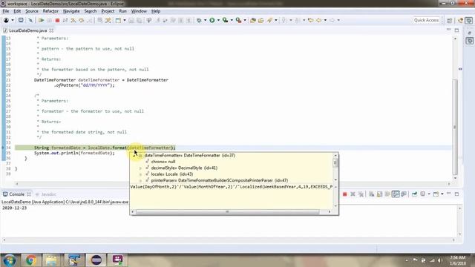Click the Resume debug button
The width and height of the screenshot is (475, 267).
coord(42,20)
